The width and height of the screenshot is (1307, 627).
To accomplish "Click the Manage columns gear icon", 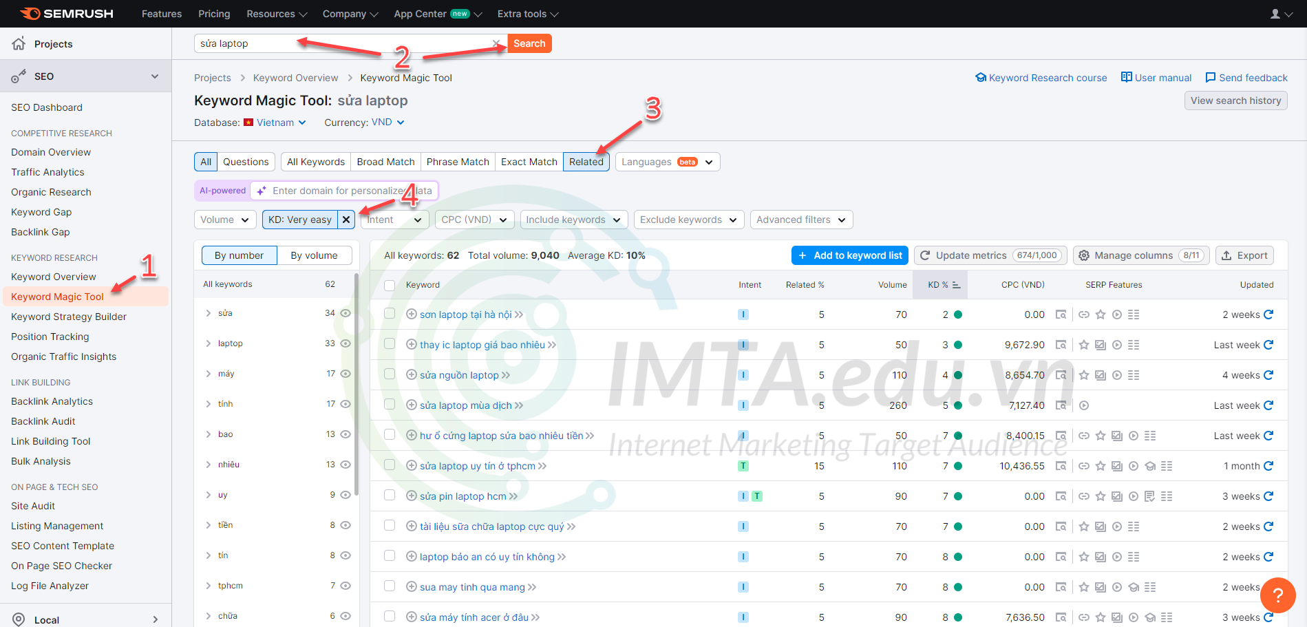I will [1084, 255].
